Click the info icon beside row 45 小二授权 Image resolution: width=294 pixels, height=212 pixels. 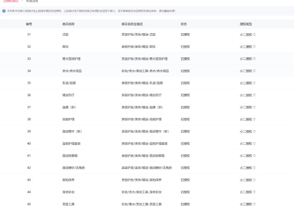[x=254, y=204]
